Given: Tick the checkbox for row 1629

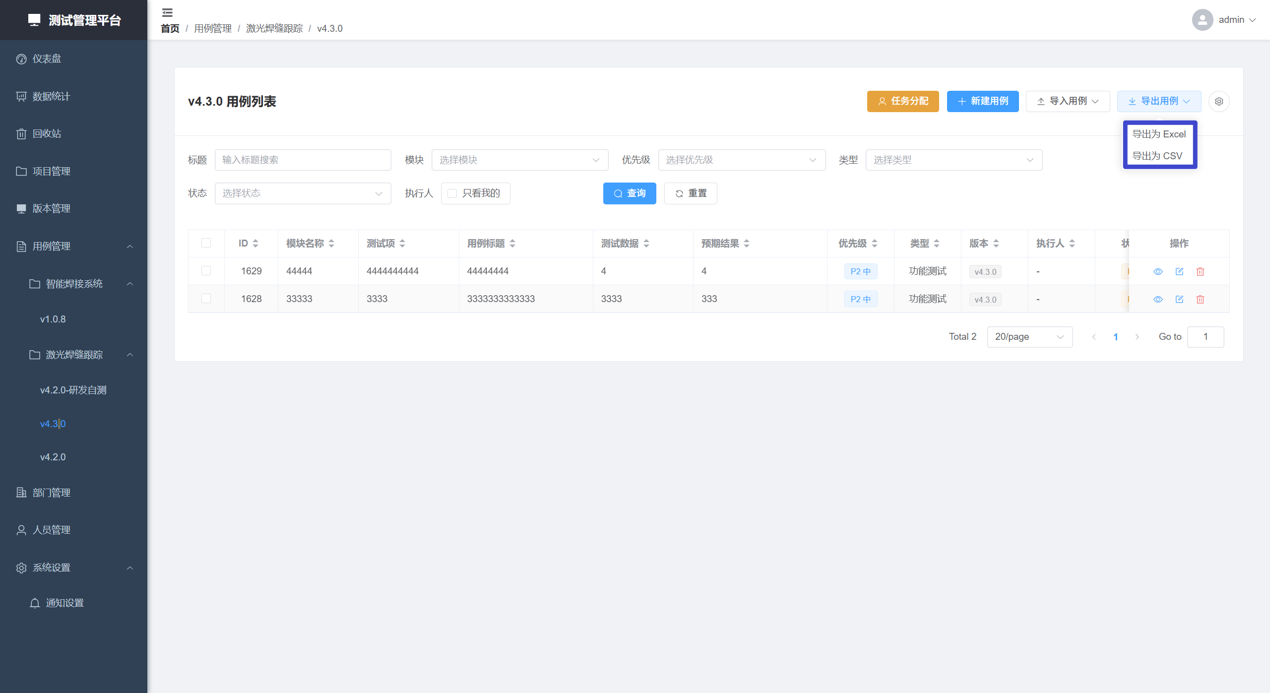Looking at the screenshot, I should coord(206,270).
